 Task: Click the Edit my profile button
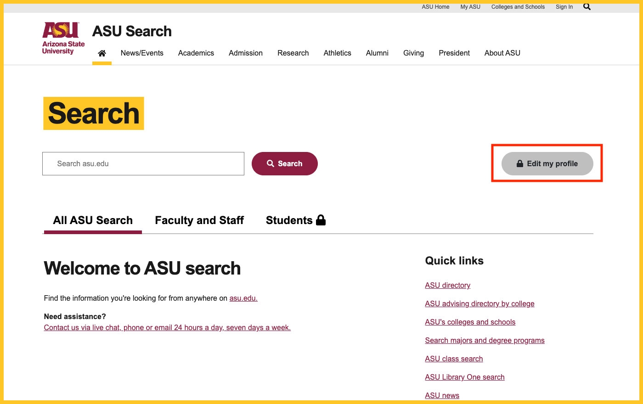click(547, 163)
